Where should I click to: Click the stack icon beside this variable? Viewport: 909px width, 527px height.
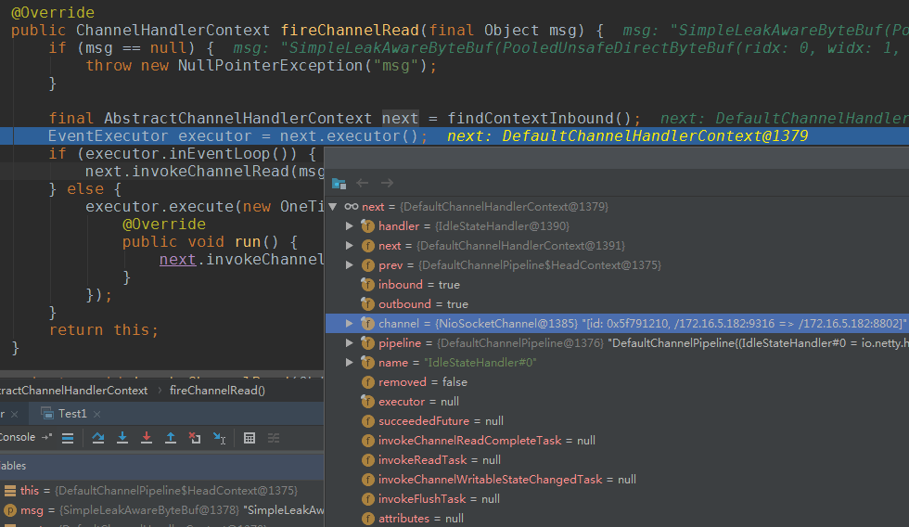pos(10,491)
